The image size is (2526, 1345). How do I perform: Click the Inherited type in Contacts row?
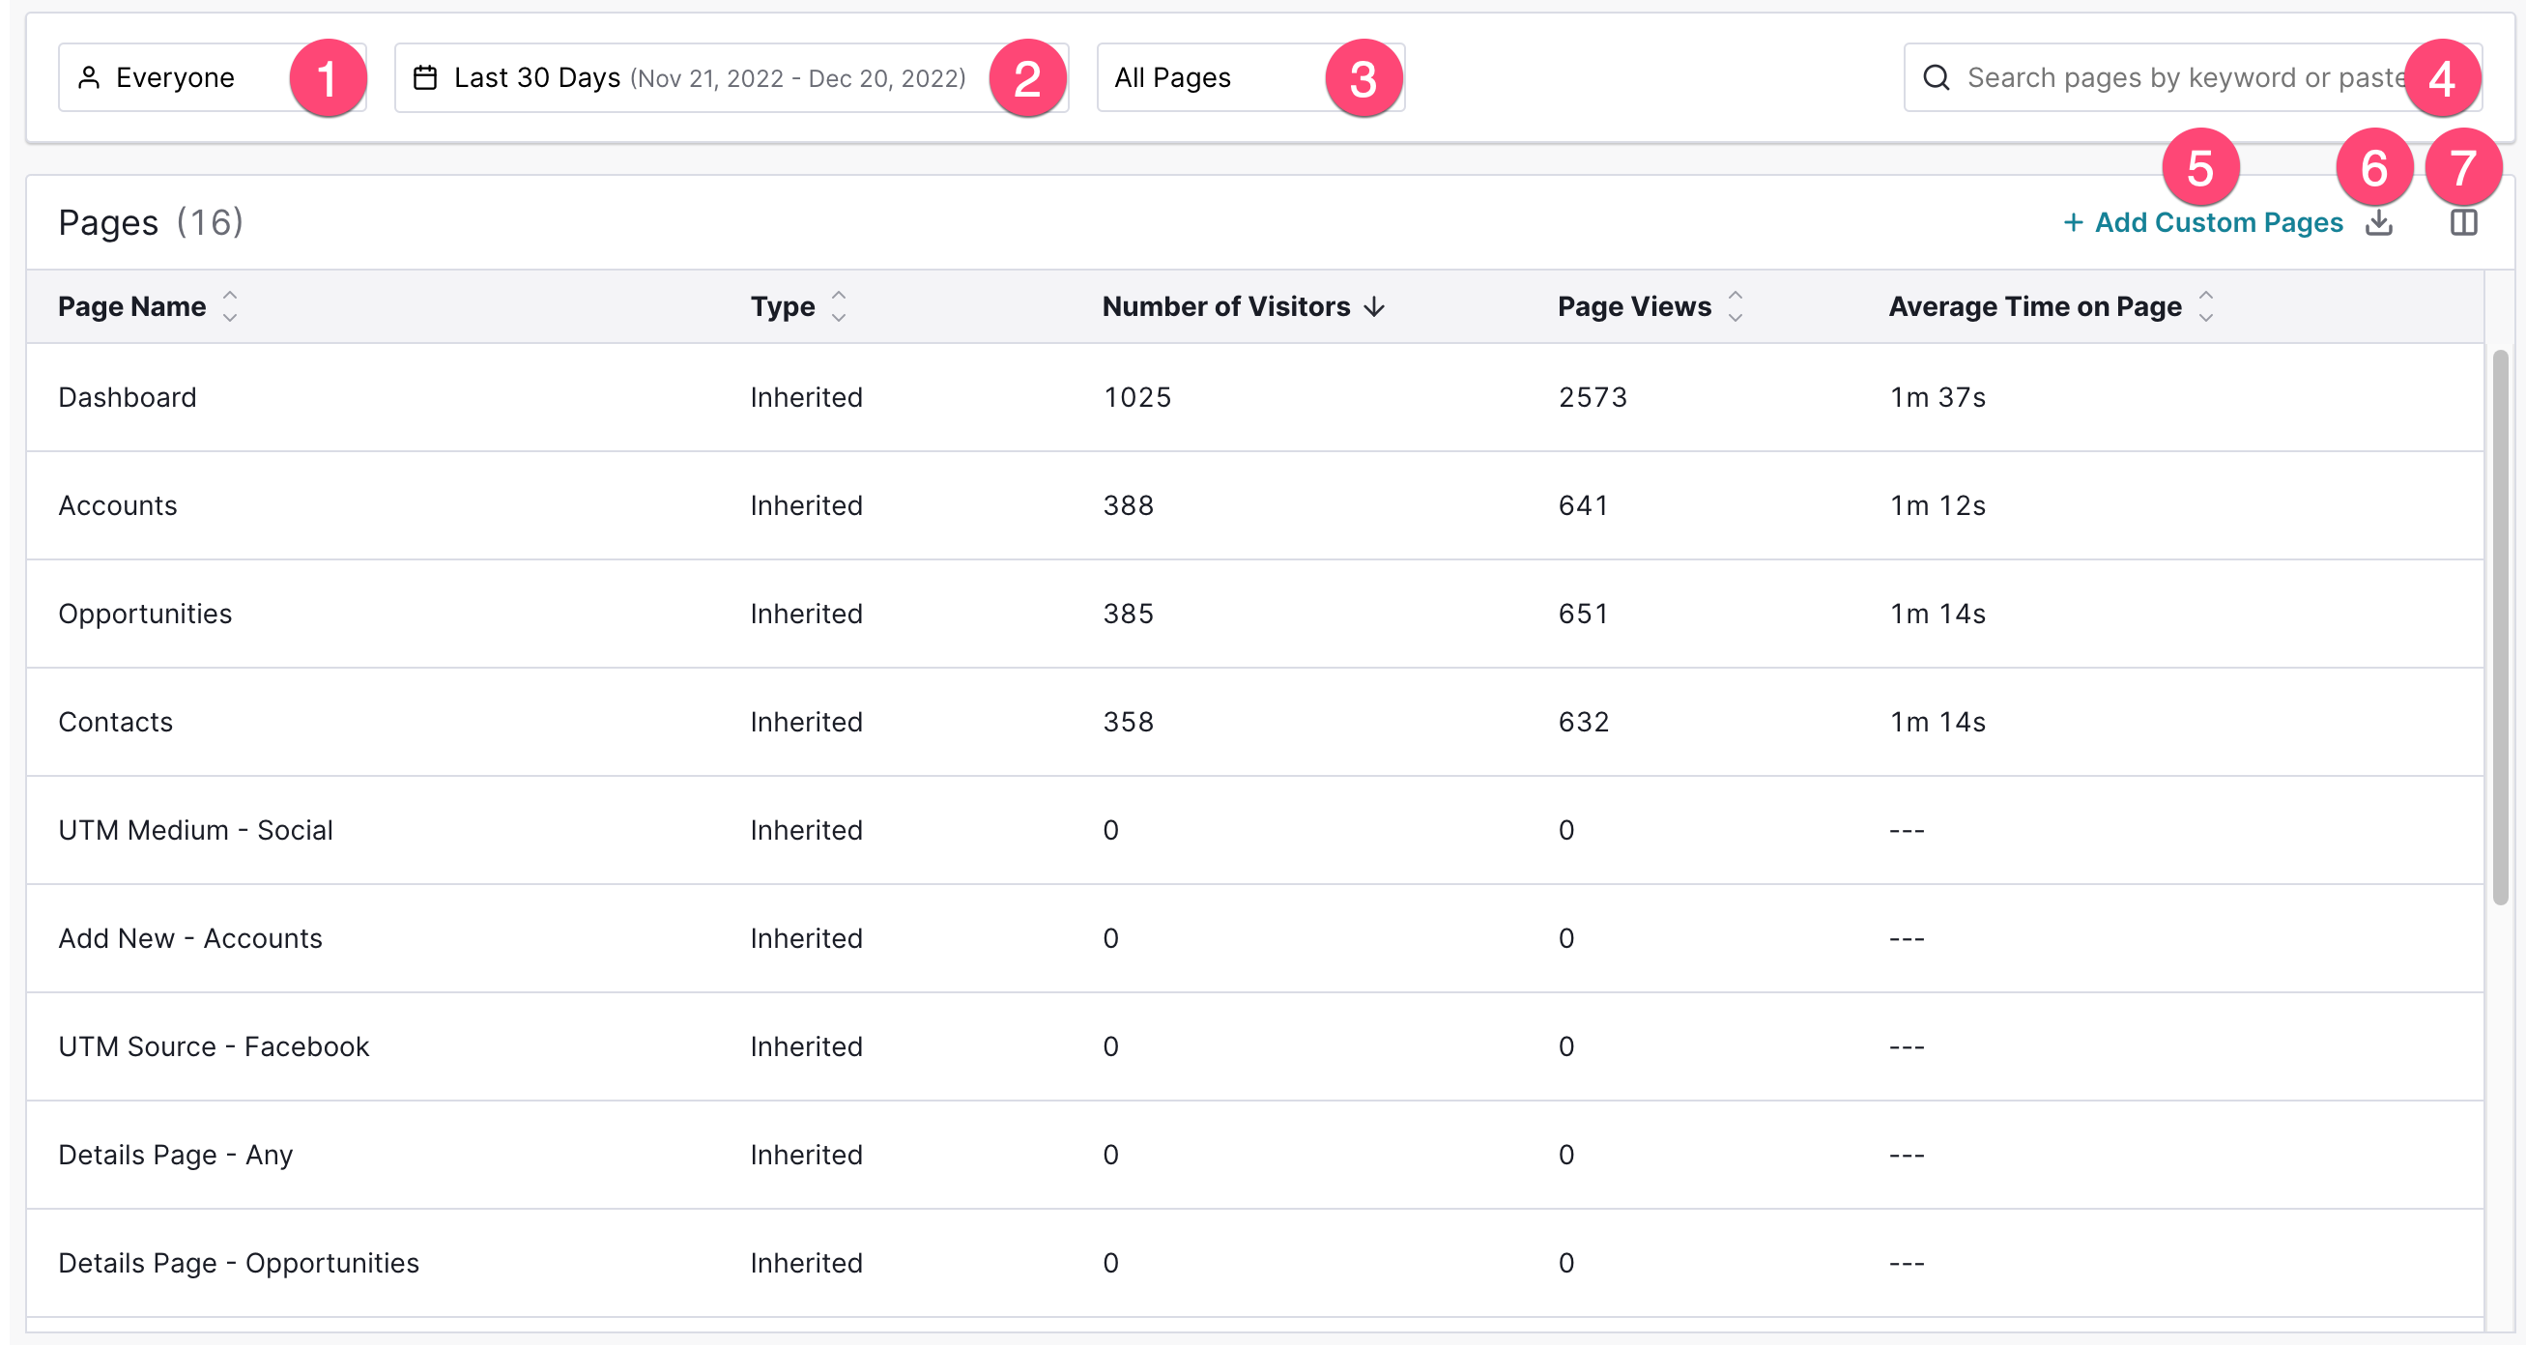(806, 723)
